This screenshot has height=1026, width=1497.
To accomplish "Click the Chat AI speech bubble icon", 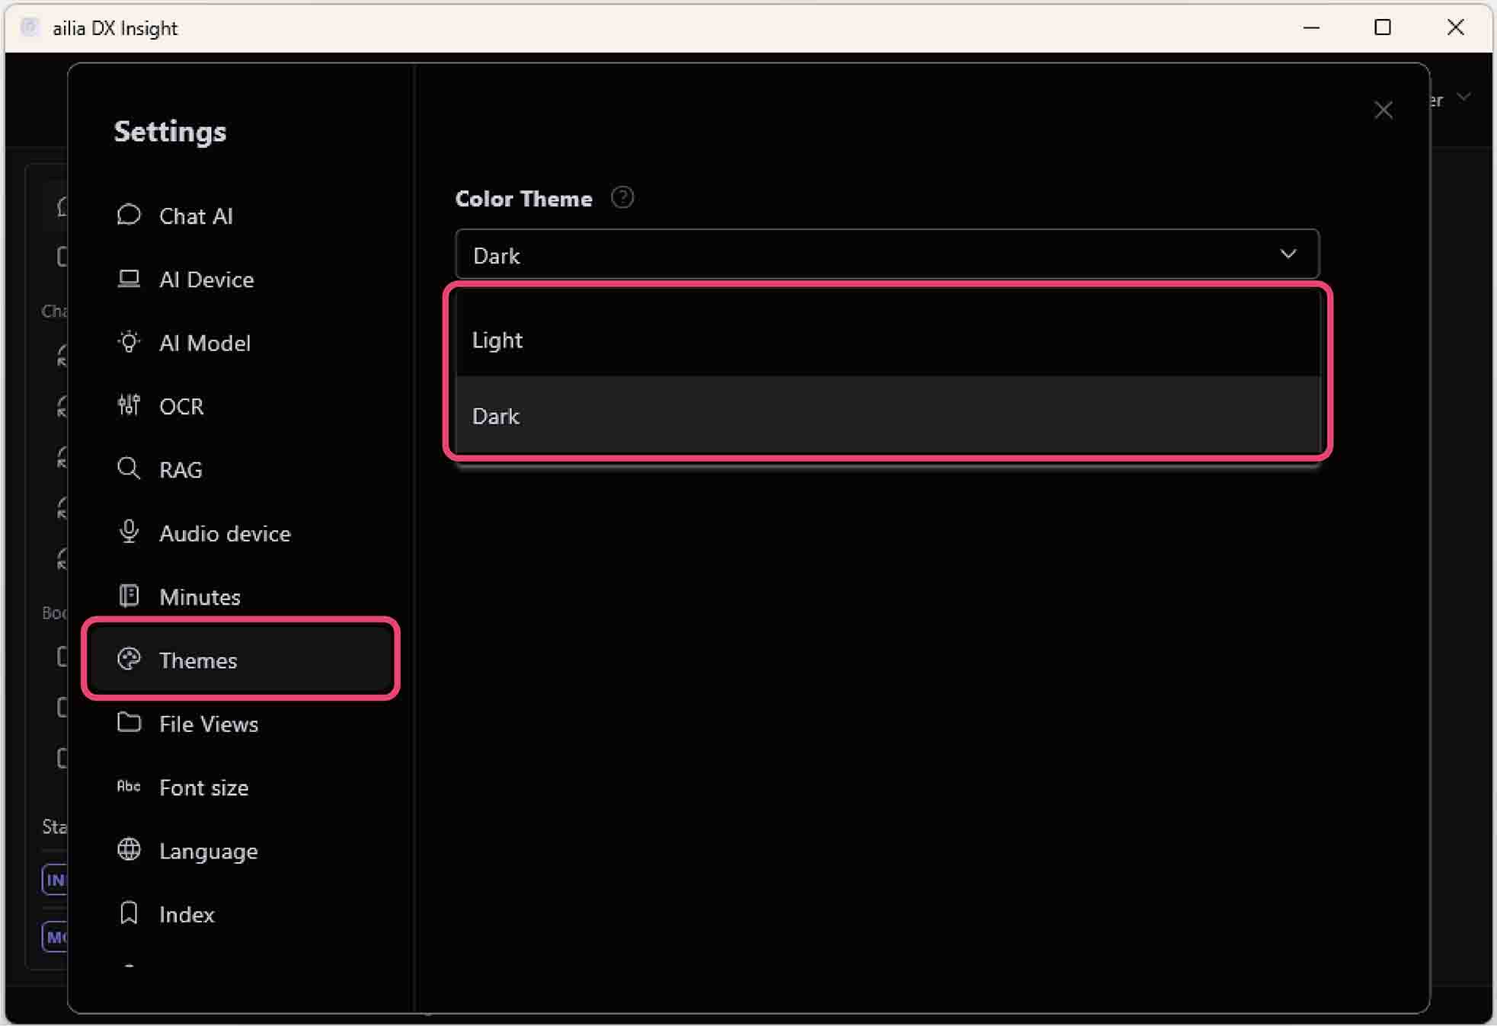I will pyautogui.click(x=128, y=215).
